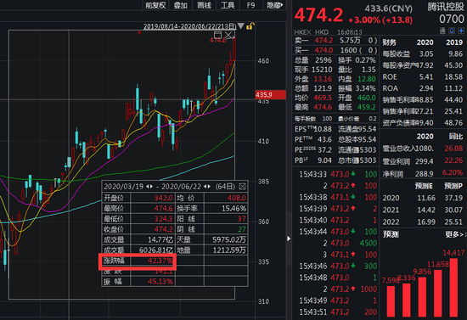Viewport: 467px width, 320px height.
Task: Click the blue plus add-to-watchlist icon
Action: (x=461, y=31)
